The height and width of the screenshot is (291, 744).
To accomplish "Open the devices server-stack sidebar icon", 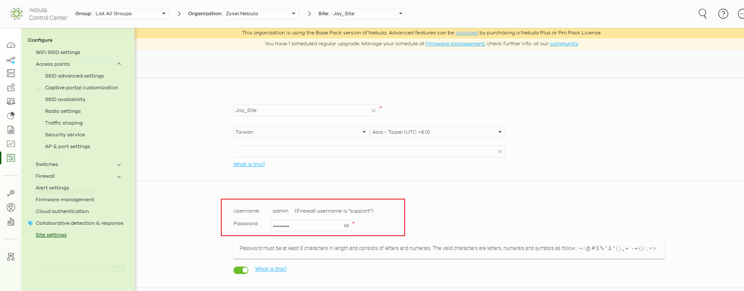I will click(x=11, y=73).
